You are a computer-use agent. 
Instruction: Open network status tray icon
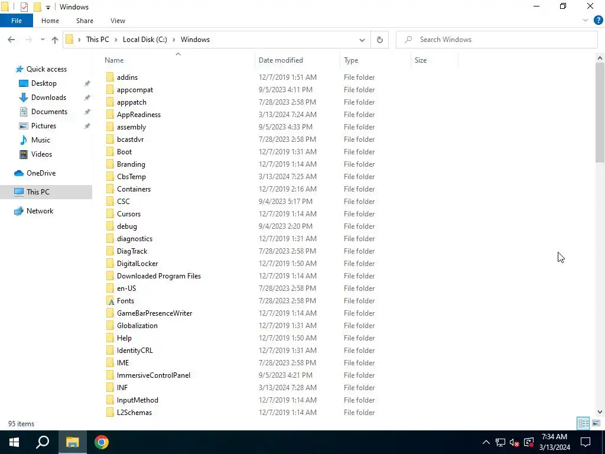500,442
